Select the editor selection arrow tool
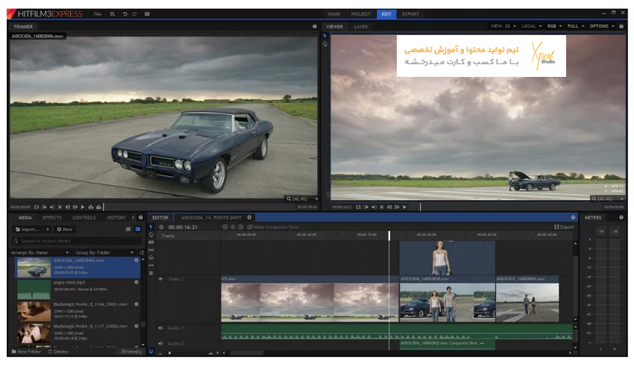The width and height of the screenshot is (634, 365). (151, 227)
